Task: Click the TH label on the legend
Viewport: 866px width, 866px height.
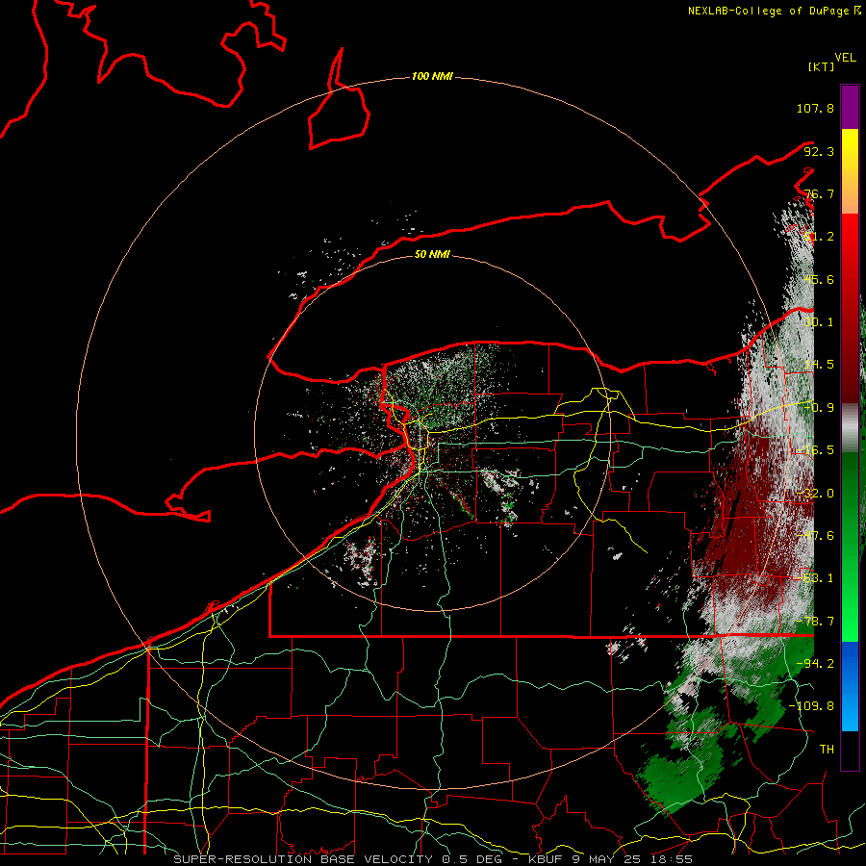Action: click(x=827, y=749)
